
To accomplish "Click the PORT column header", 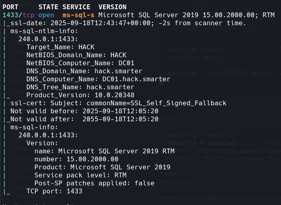I will coord(10,7).
